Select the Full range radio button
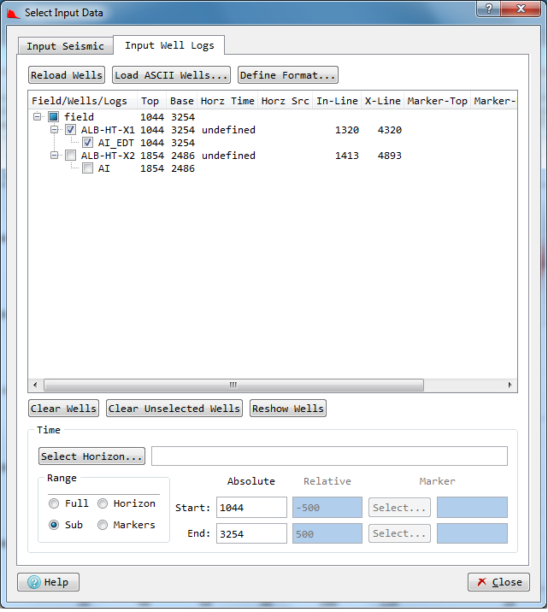 point(54,503)
